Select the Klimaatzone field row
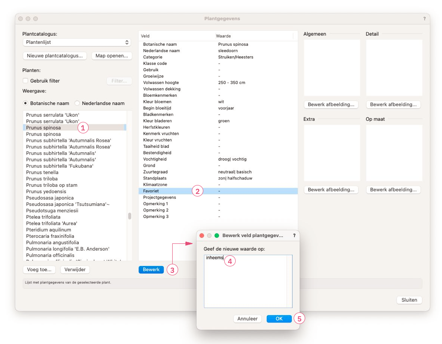This screenshot has width=442, height=344. (218, 185)
